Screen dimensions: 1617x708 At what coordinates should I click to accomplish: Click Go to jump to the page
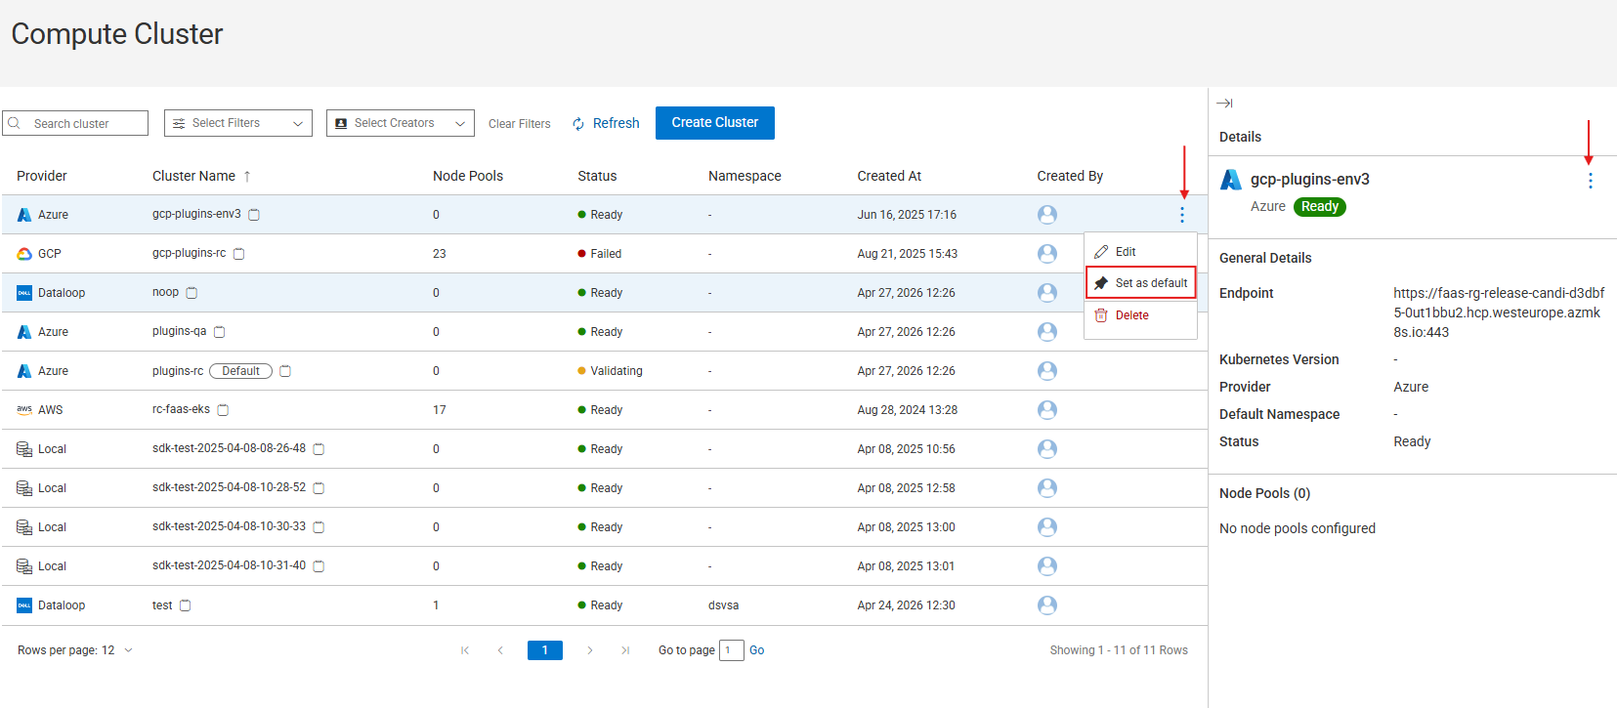tap(757, 650)
